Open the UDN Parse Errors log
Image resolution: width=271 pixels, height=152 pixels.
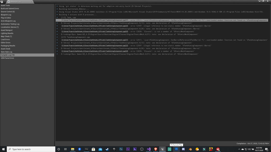[27, 58]
